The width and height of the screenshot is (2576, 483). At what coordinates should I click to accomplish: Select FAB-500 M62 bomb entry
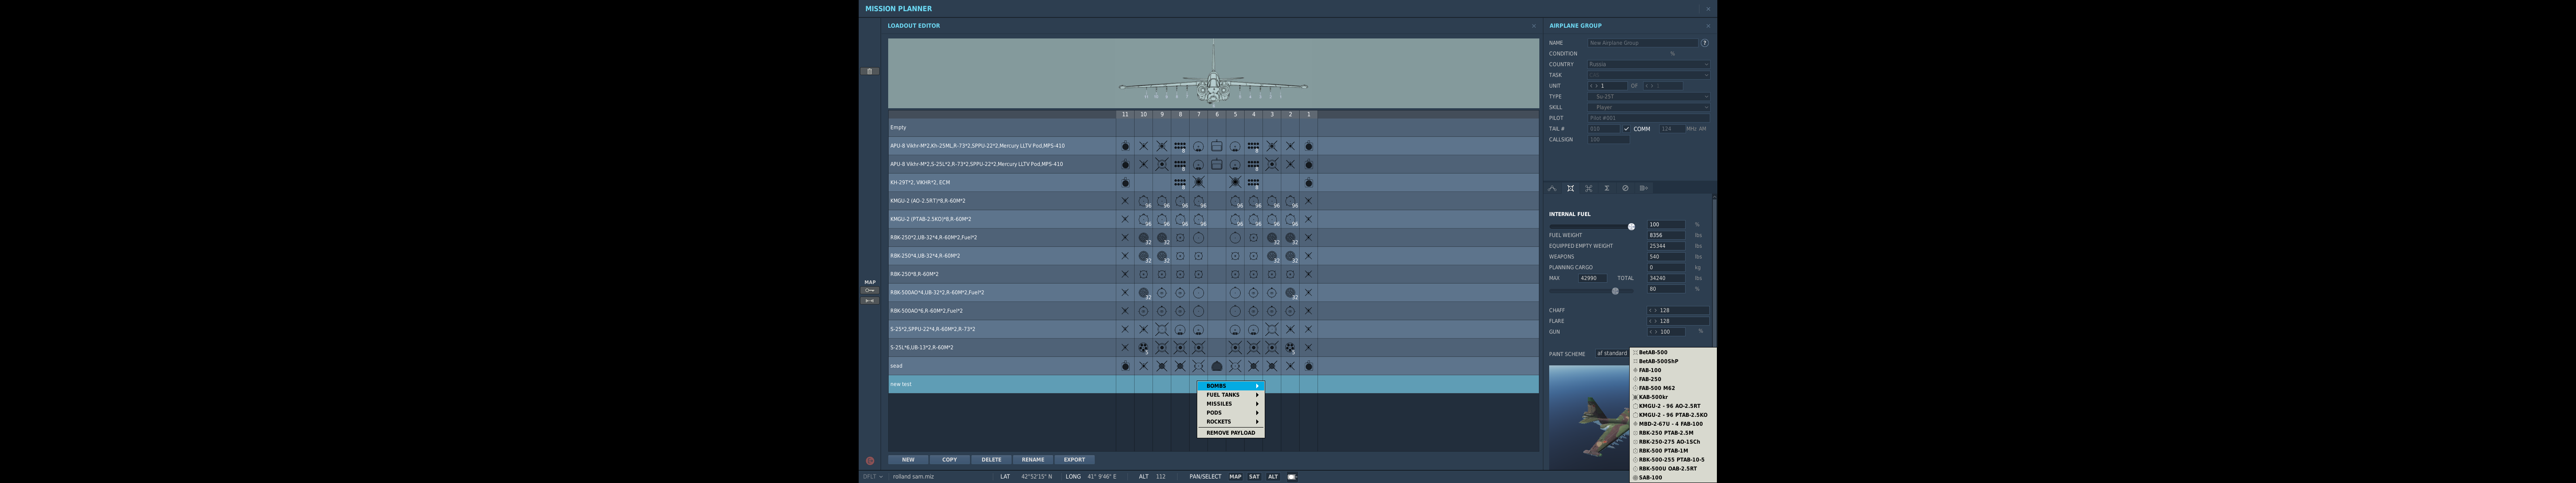pyautogui.click(x=1673, y=388)
